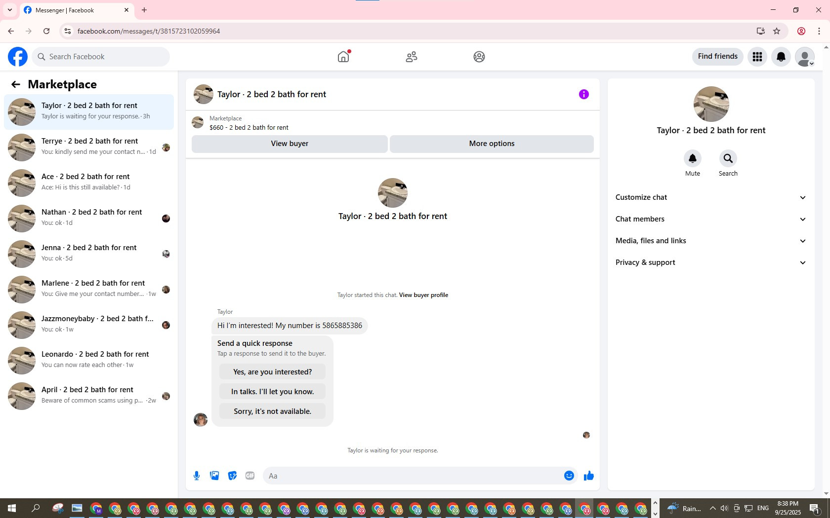Click More options button
Screen dimensions: 830x518
tap(492, 144)
